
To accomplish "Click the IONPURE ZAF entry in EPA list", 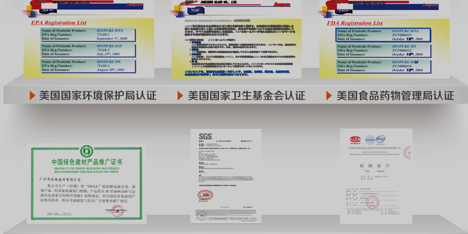I will coord(110,46).
